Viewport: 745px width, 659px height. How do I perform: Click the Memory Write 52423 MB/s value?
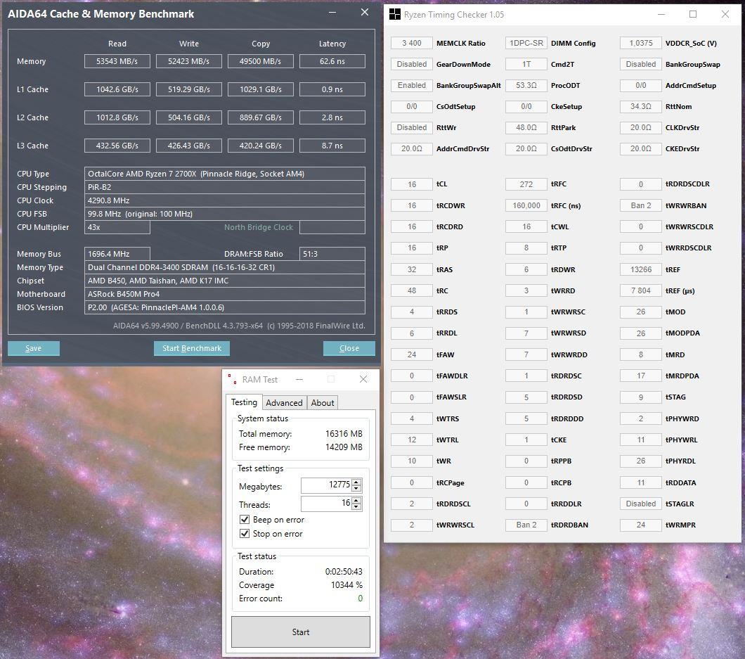[188, 61]
